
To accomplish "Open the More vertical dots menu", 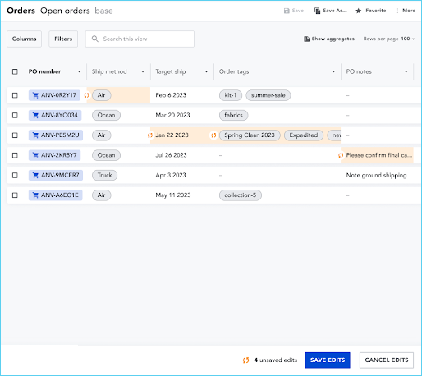I will pyautogui.click(x=397, y=11).
